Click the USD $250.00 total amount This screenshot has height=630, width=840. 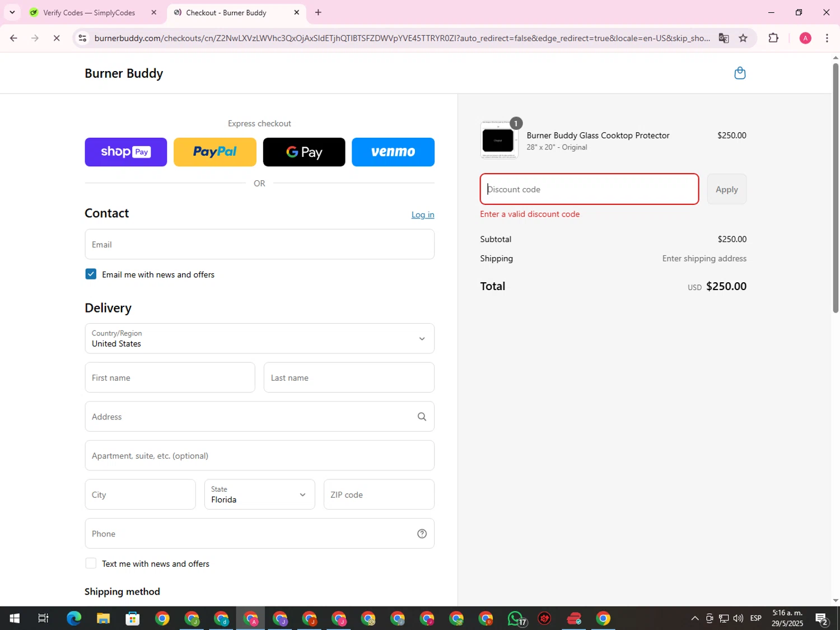(717, 286)
